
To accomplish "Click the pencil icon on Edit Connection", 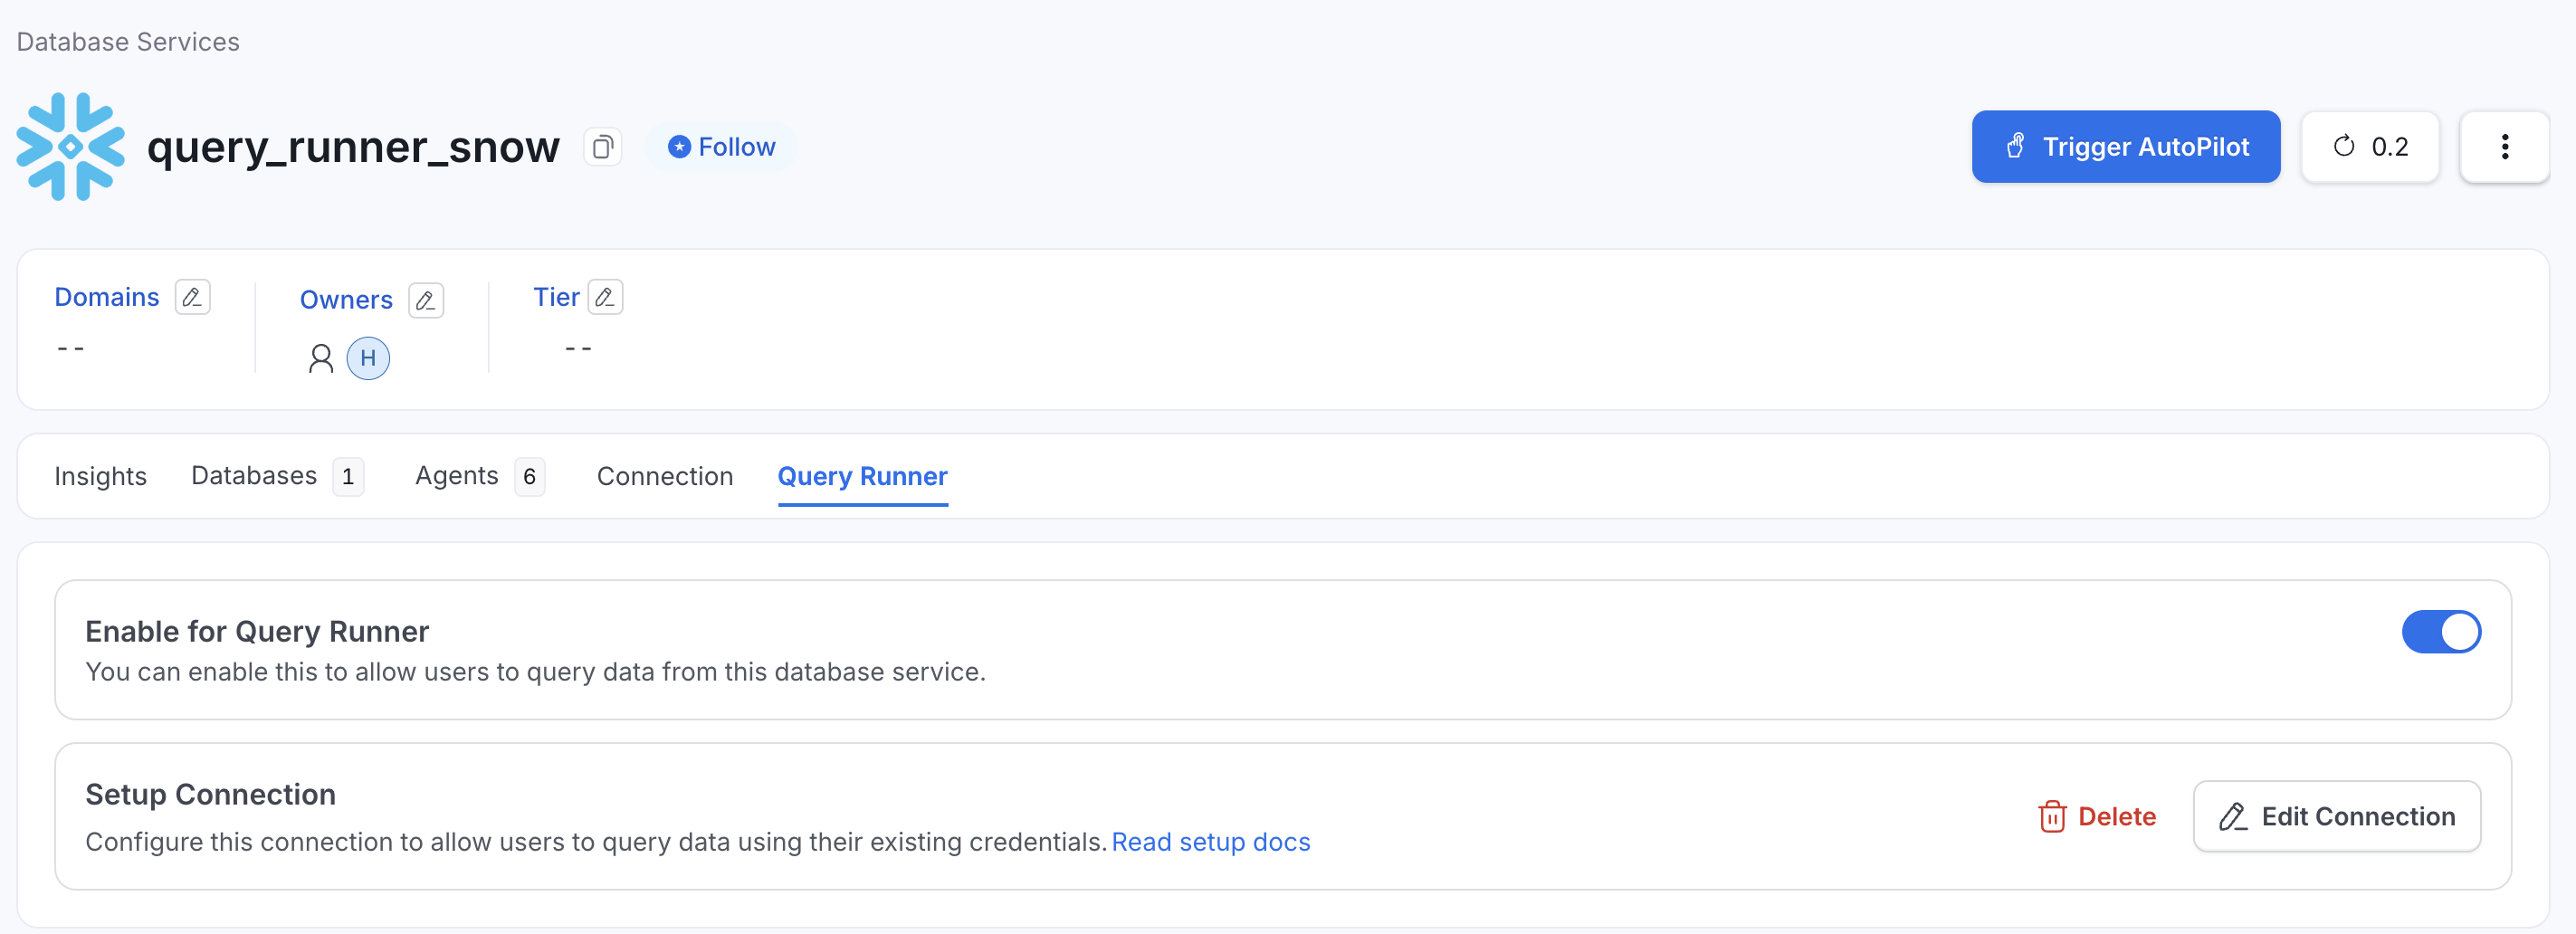I will [x=2232, y=816].
